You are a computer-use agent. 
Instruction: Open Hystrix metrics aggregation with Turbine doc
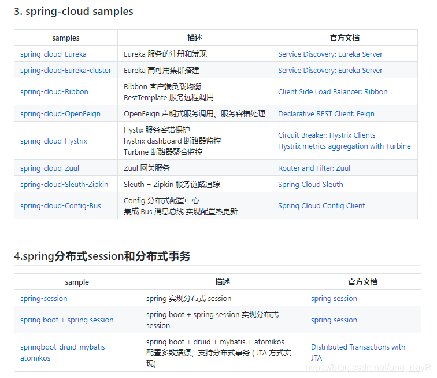(x=344, y=146)
